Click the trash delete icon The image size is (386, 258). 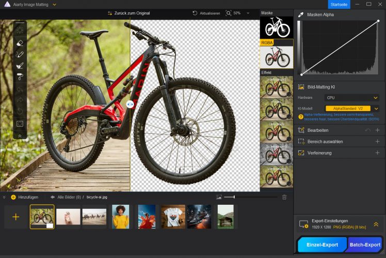284,197
